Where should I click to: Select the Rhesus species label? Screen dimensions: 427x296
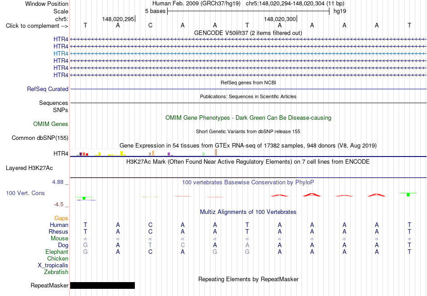pos(58,231)
